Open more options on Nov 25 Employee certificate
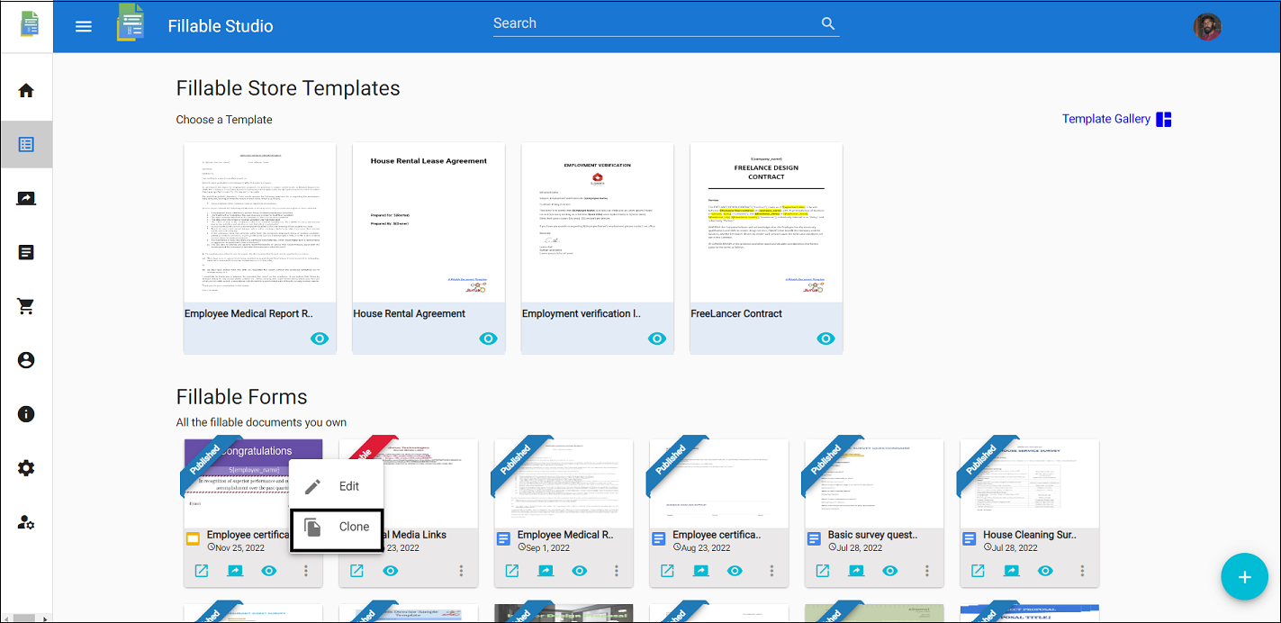The width and height of the screenshot is (1281, 623). [306, 571]
